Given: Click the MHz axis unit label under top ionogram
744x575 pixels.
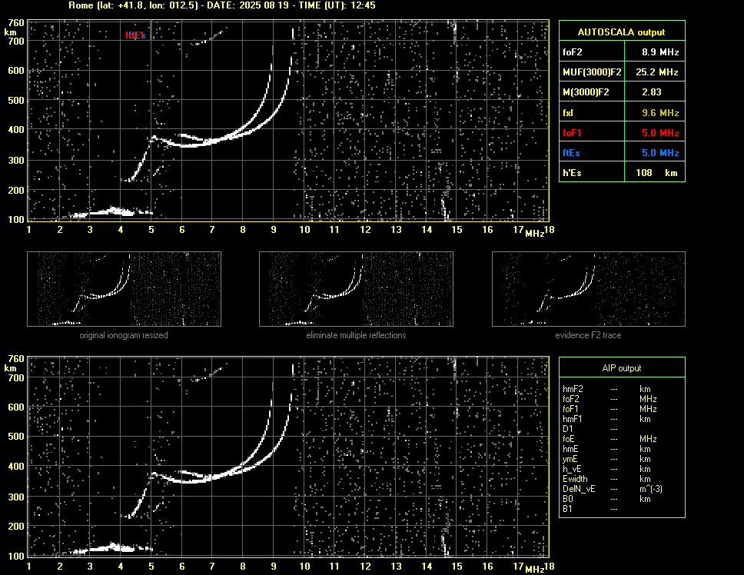Looking at the screenshot, I should tap(535, 234).
